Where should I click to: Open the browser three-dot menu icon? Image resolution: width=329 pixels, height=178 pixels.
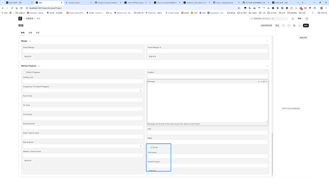point(326,8)
